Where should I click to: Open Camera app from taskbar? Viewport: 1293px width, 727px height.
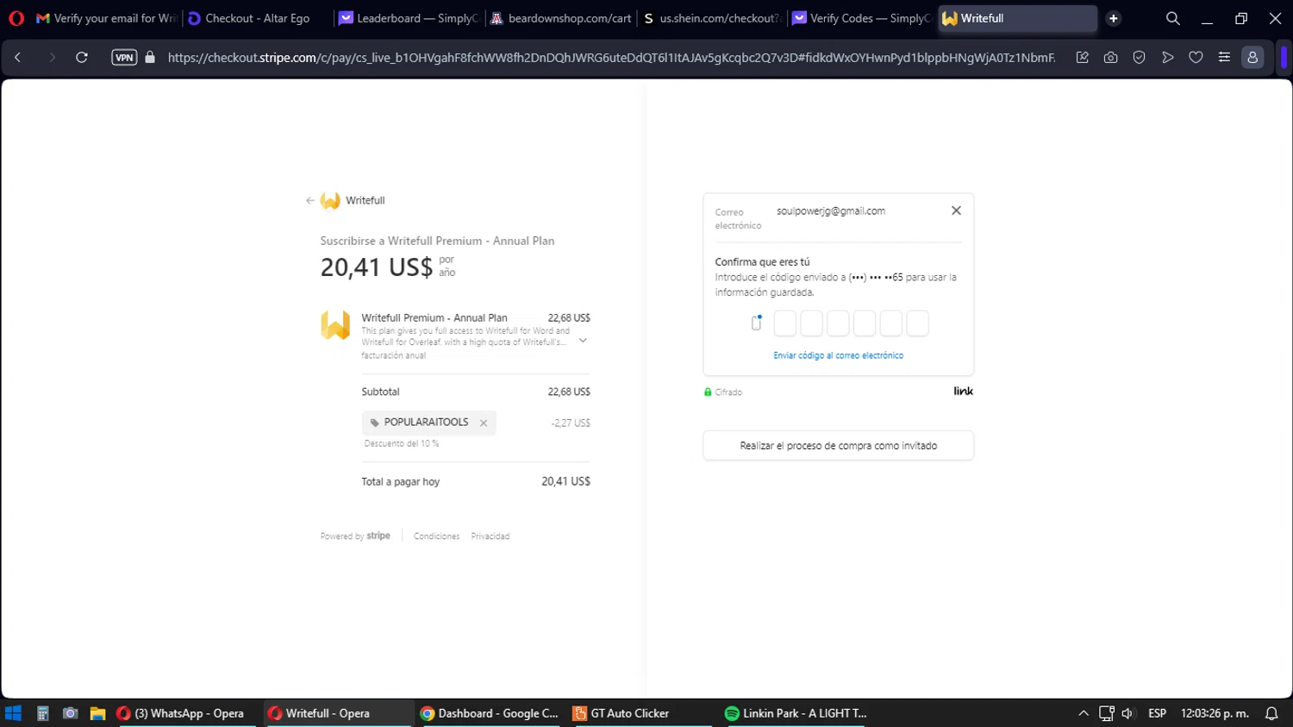click(x=71, y=713)
